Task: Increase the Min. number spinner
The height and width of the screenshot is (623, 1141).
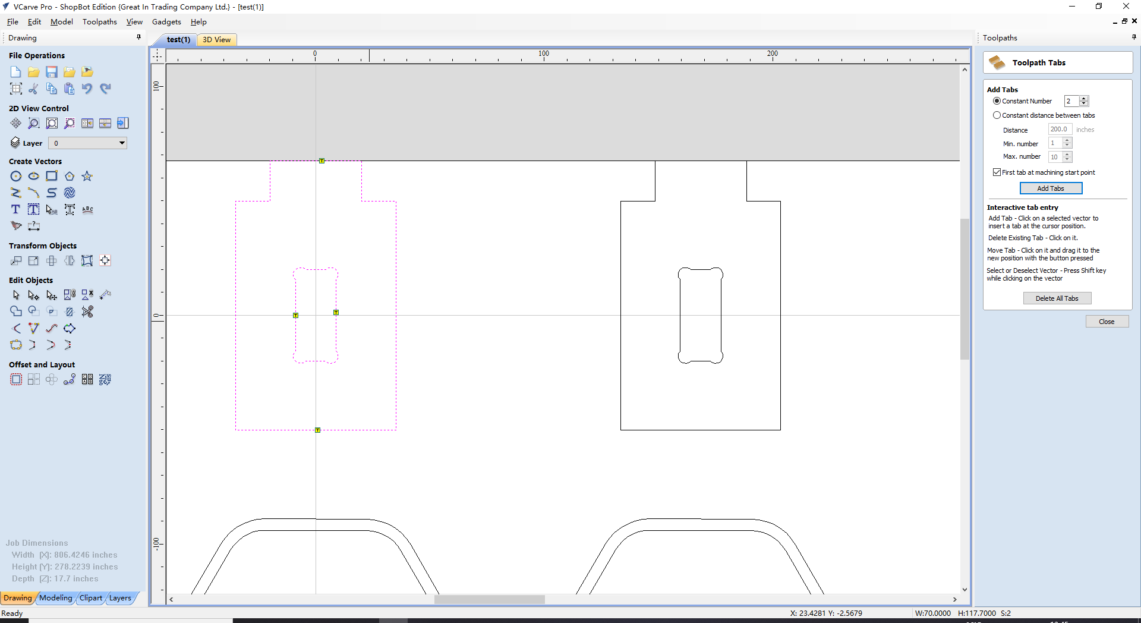Action: coord(1067,140)
